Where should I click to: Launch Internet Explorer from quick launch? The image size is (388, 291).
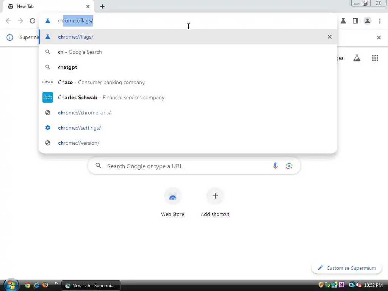coord(36,285)
